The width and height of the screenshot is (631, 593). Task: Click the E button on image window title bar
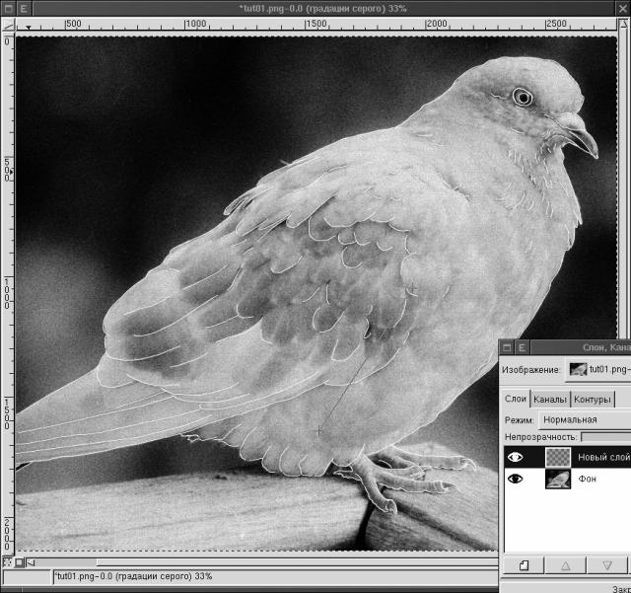(x=24, y=8)
